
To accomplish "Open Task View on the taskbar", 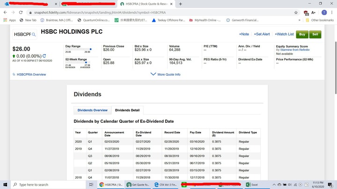I will pyautogui.click(x=91, y=185).
